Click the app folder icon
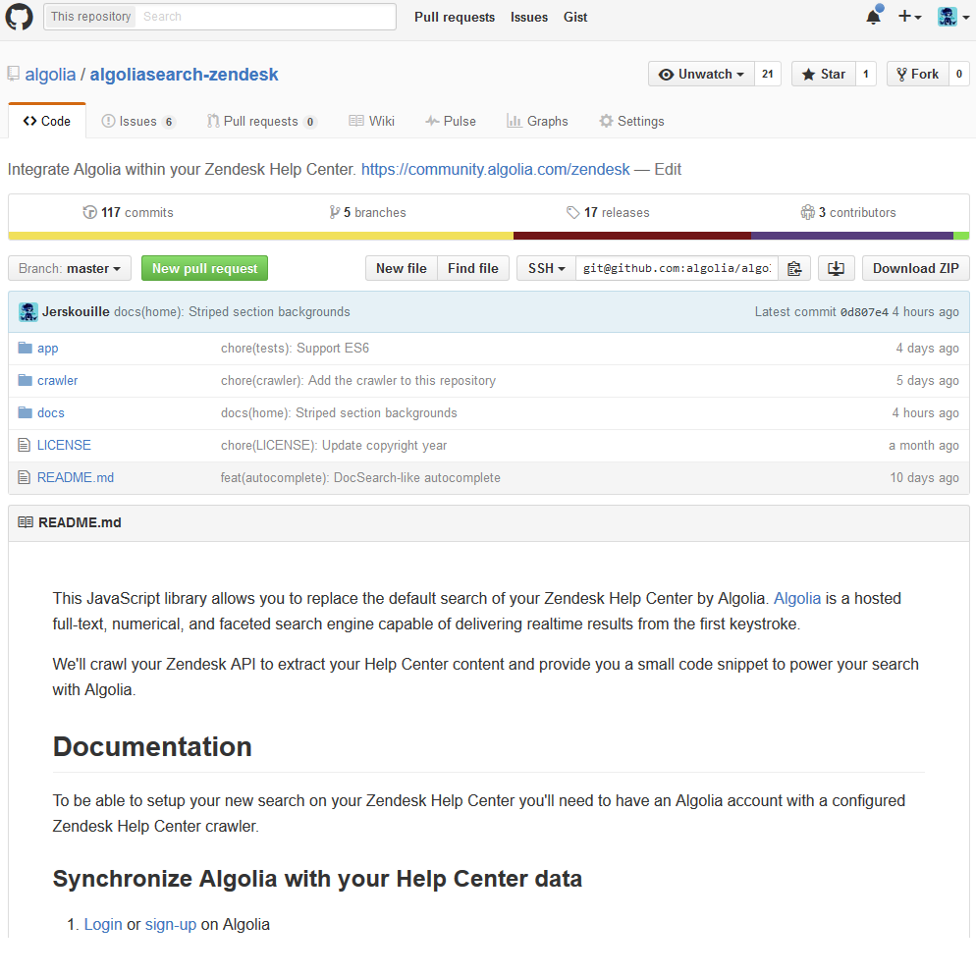Image resolution: width=976 pixels, height=976 pixels. (x=25, y=348)
